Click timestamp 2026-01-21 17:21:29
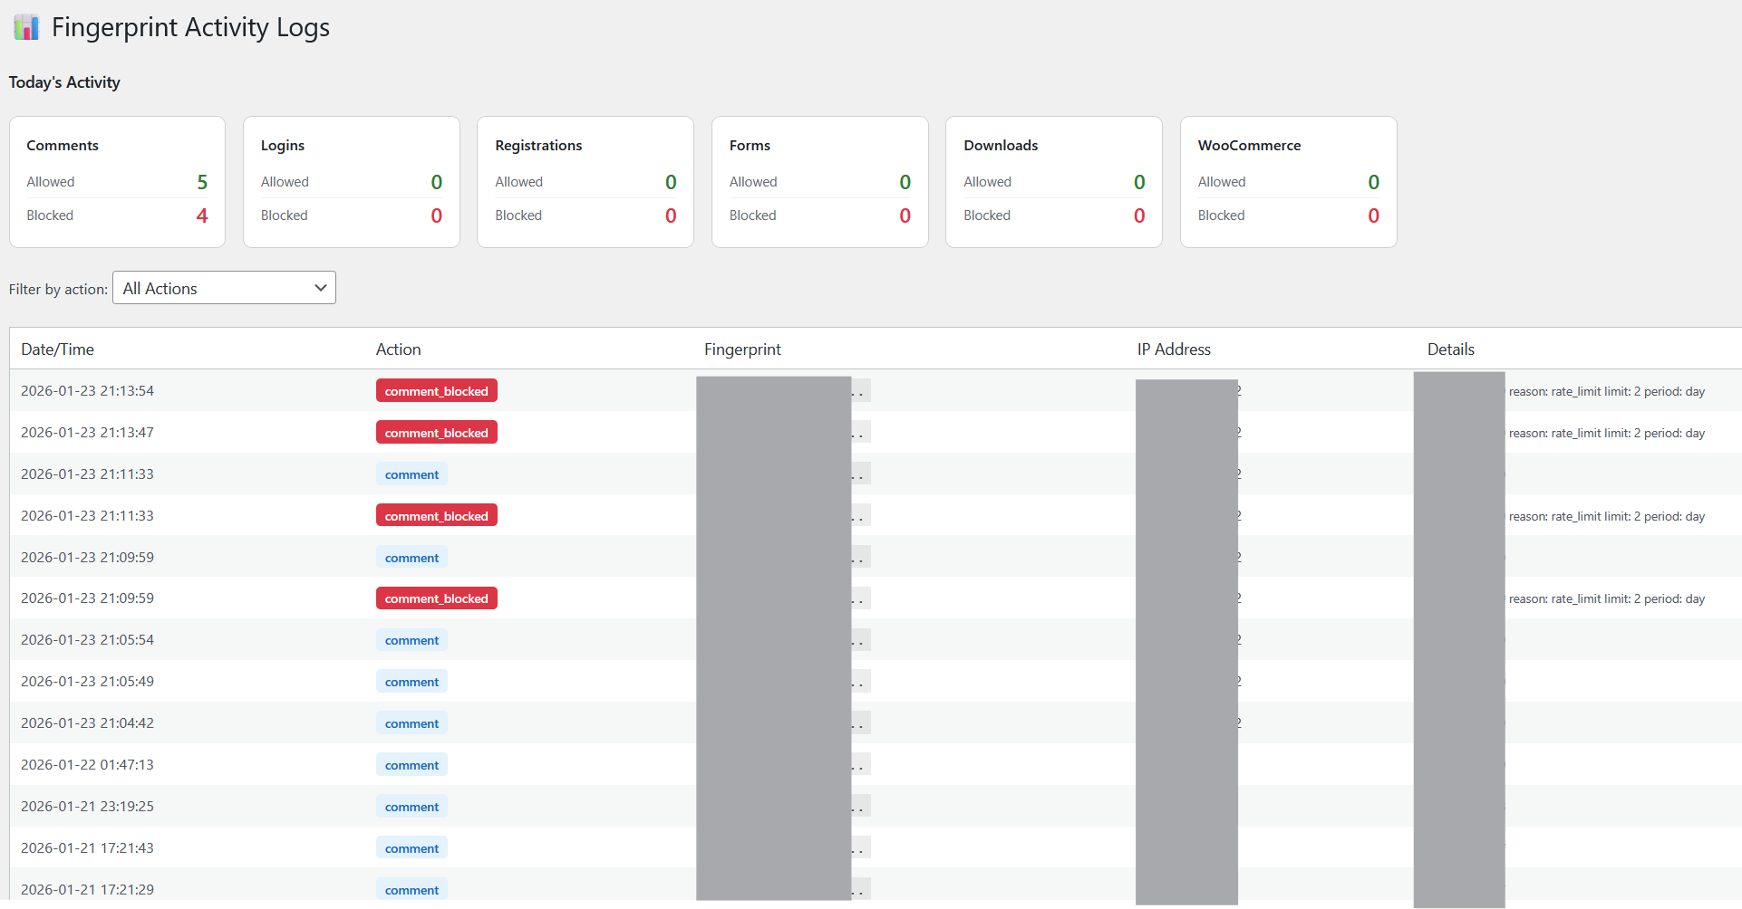This screenshot has height=909, width=1742. coord(88,890)
